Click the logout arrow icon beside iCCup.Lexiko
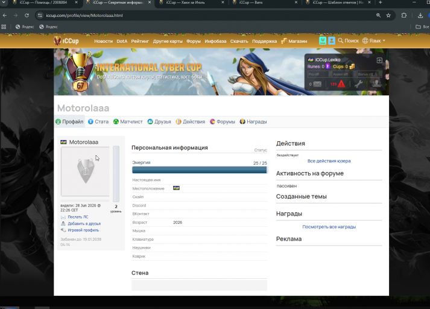430x309 pixels. (379, 60)
